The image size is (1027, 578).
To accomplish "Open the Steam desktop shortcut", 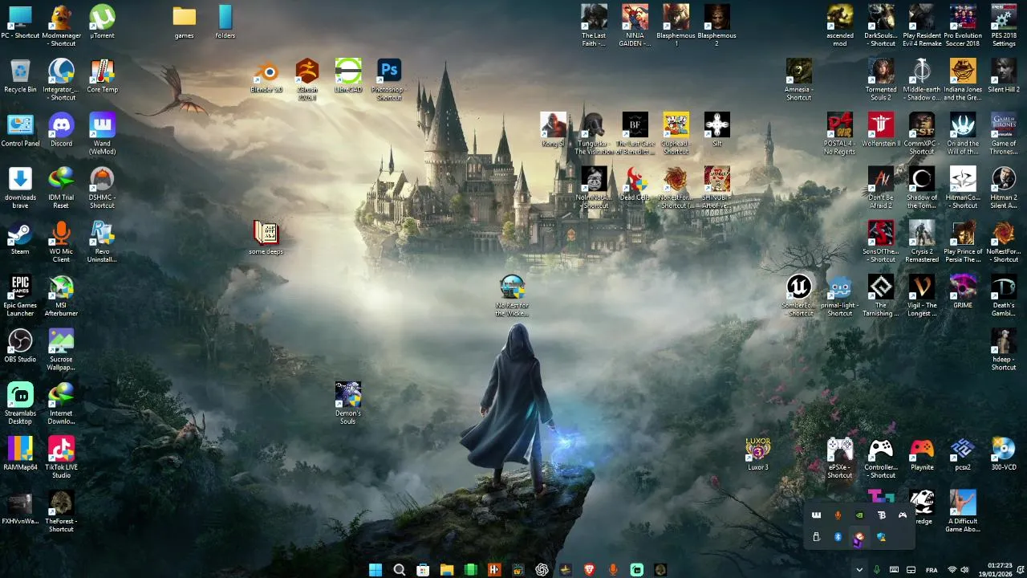I will tap(20, 238).
